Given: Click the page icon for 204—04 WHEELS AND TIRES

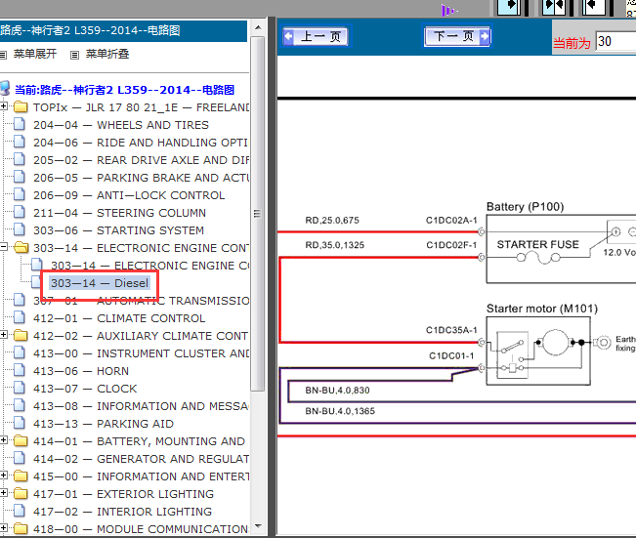Looking at the screenshot, I should [20, 124].
